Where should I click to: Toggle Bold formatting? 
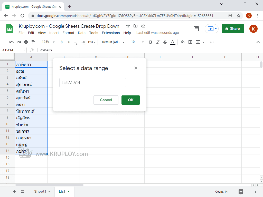click(x=151, y=42)
